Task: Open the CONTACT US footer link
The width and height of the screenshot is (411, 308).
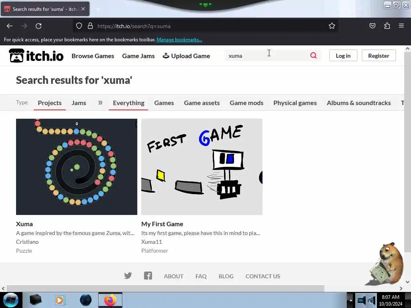Action: [262, 276]
